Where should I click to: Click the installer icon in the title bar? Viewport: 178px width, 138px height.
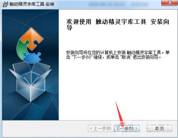coord(5,4)
